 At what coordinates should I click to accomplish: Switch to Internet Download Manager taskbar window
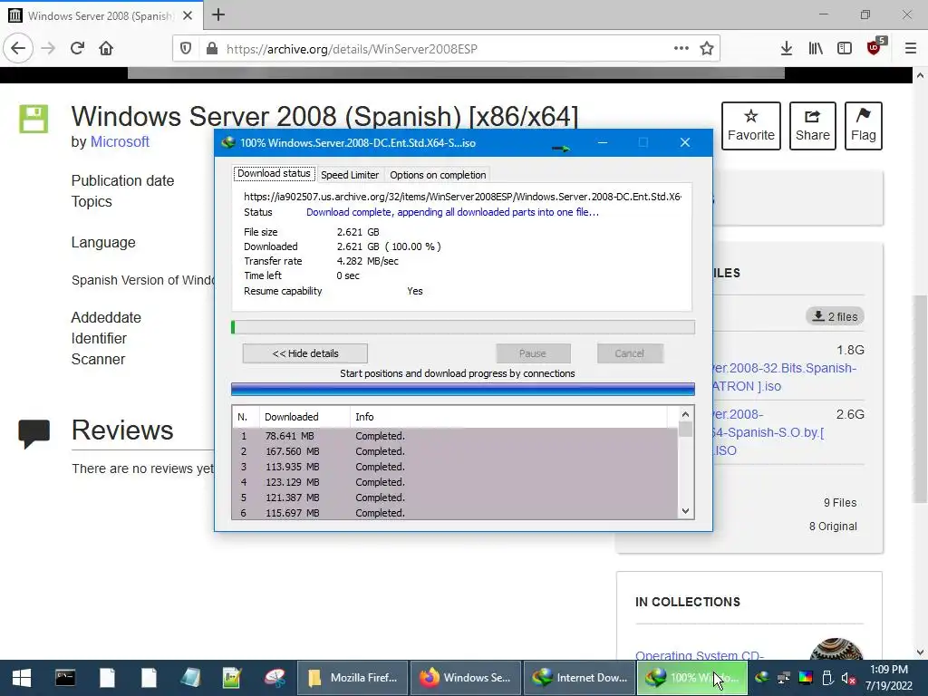[579, 678]
